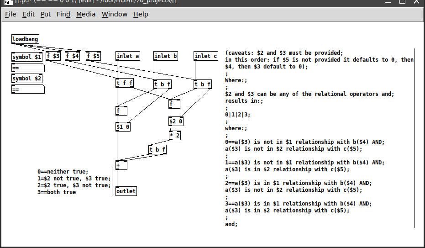Select the 'f' object above '$1 0'
425x248 pixels.
(x=121, y=111)
